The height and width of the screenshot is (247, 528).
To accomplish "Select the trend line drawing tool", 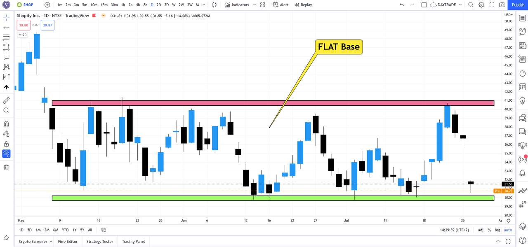I will (6, 28).
